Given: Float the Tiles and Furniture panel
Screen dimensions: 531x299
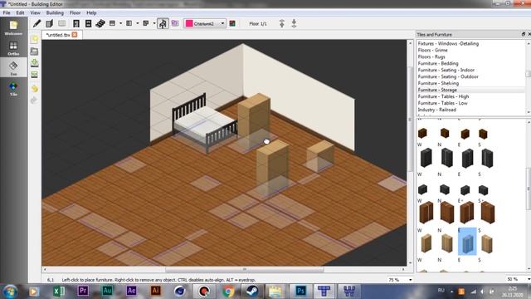Looking at the screenshot, I should click(x=524, y=34).
